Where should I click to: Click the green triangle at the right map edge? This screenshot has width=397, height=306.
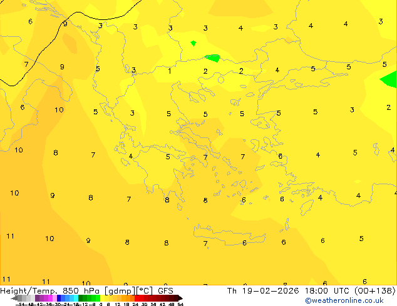tap(389, 79)
